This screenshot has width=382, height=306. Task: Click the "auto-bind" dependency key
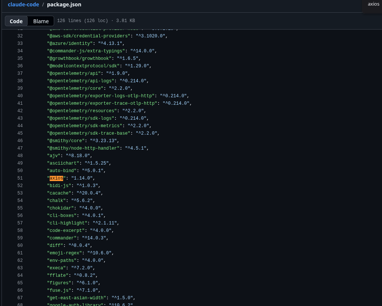(x=62, y=171)
